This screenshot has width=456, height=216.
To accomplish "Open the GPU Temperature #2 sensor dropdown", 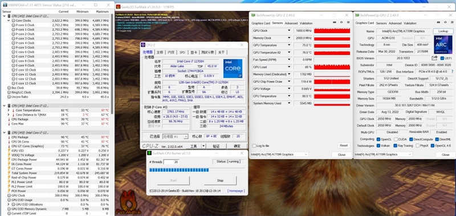I will coord(289,52).
